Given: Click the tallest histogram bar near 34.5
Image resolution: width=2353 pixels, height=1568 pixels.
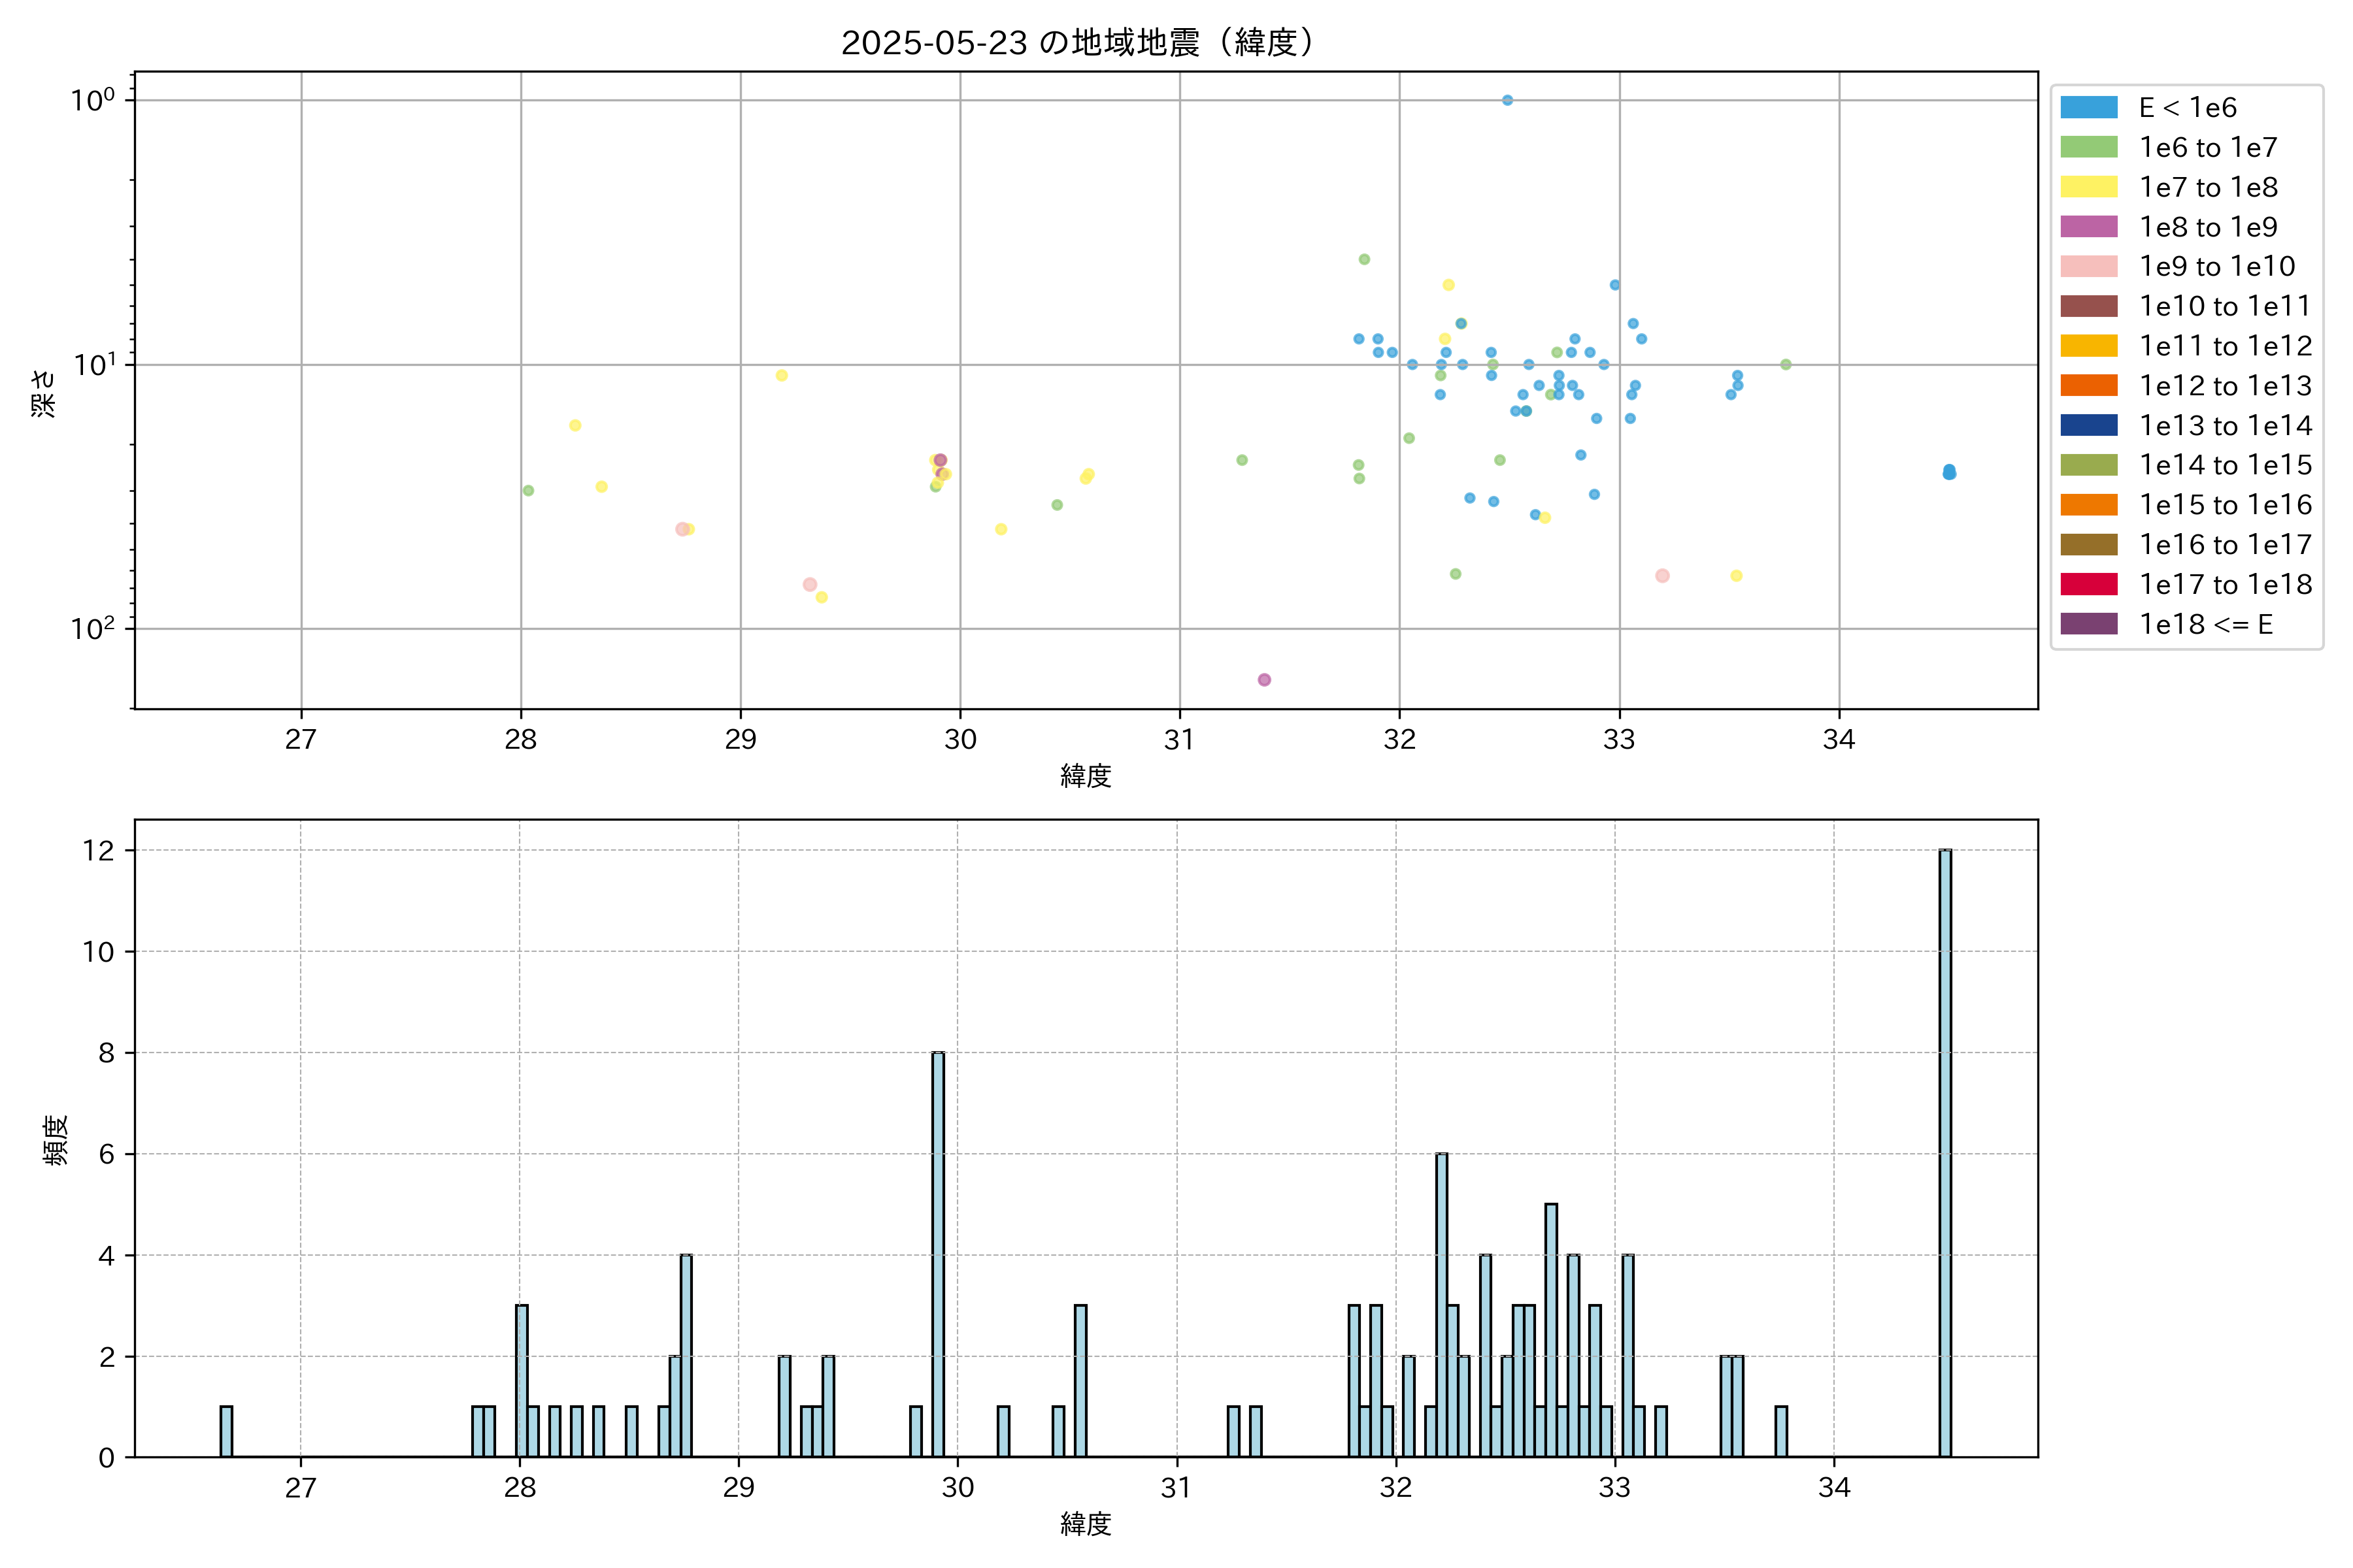Looking at the screenshot, I should pos(1945,1150).
